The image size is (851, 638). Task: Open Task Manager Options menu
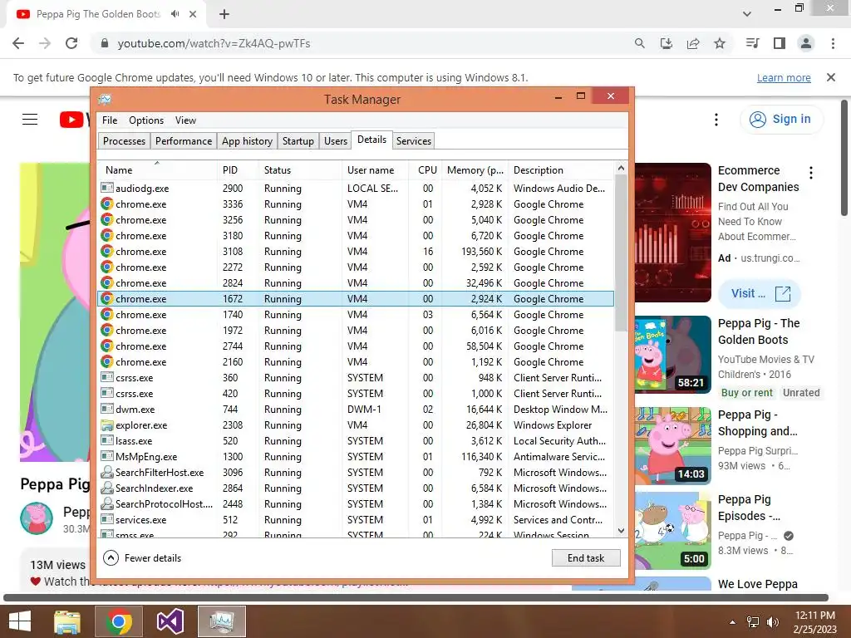146,120
